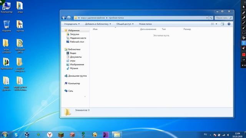This screenshot has height=138, width=246.
Task: Click the Explorer forward arrow button
Action: pos(69,18)
